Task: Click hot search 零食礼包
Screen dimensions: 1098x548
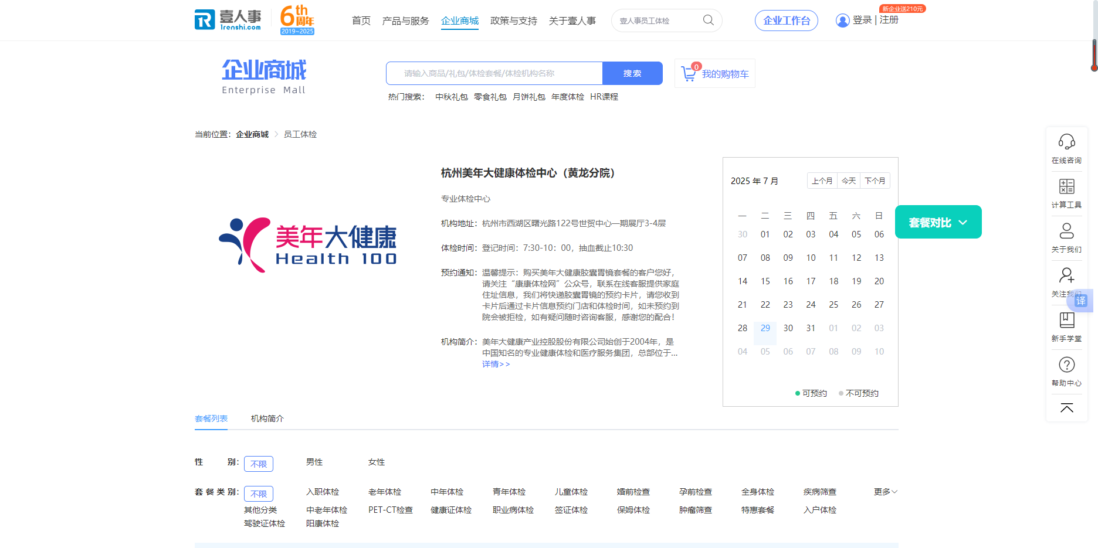Action: tap(490, 97)
